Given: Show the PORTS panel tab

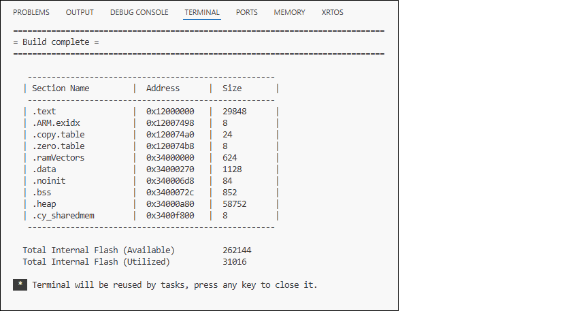Looking at the screenshot, I should click(x=247, y=12).
